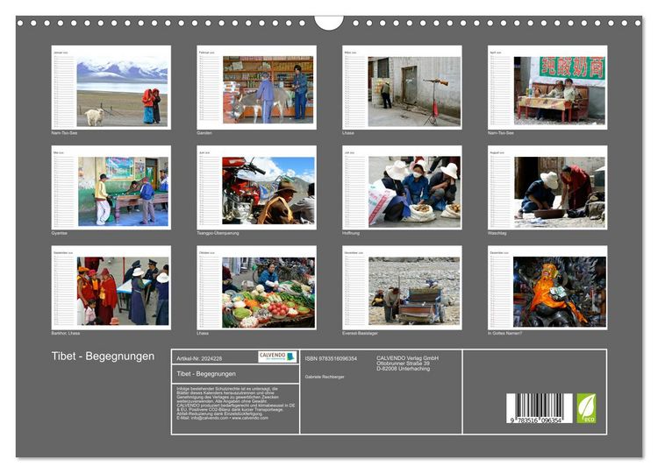Open the vegetable market stall thumbnail

[x=257, y=288]
